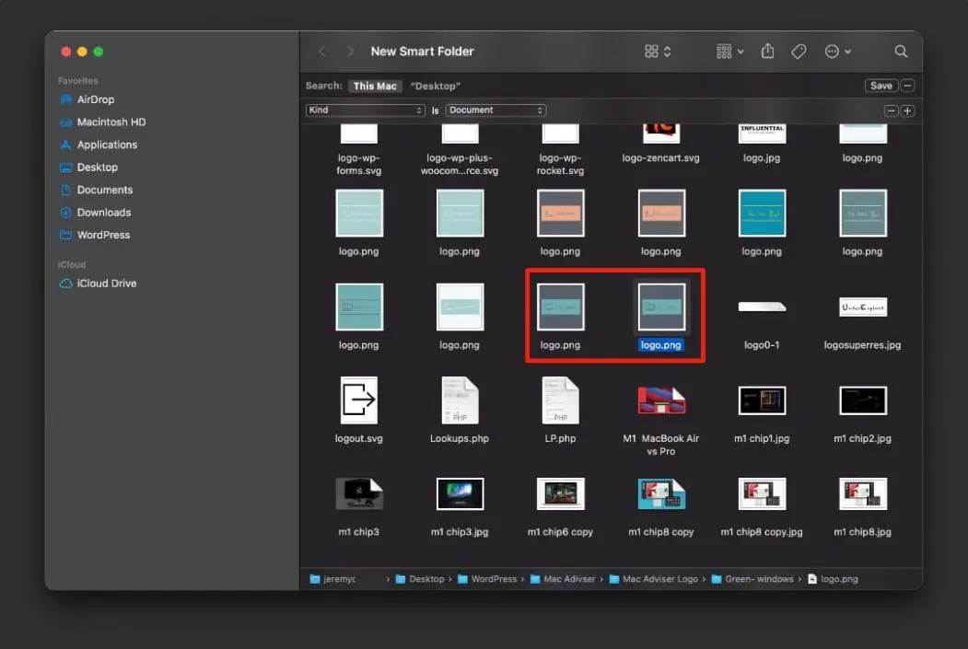Viewport: 968px width, 649px height.
Task: Select the logout.svg file thumbnail
Action: (x=358, y=400)
